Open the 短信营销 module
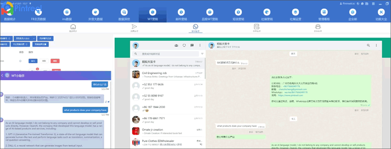 coord(238,15)
